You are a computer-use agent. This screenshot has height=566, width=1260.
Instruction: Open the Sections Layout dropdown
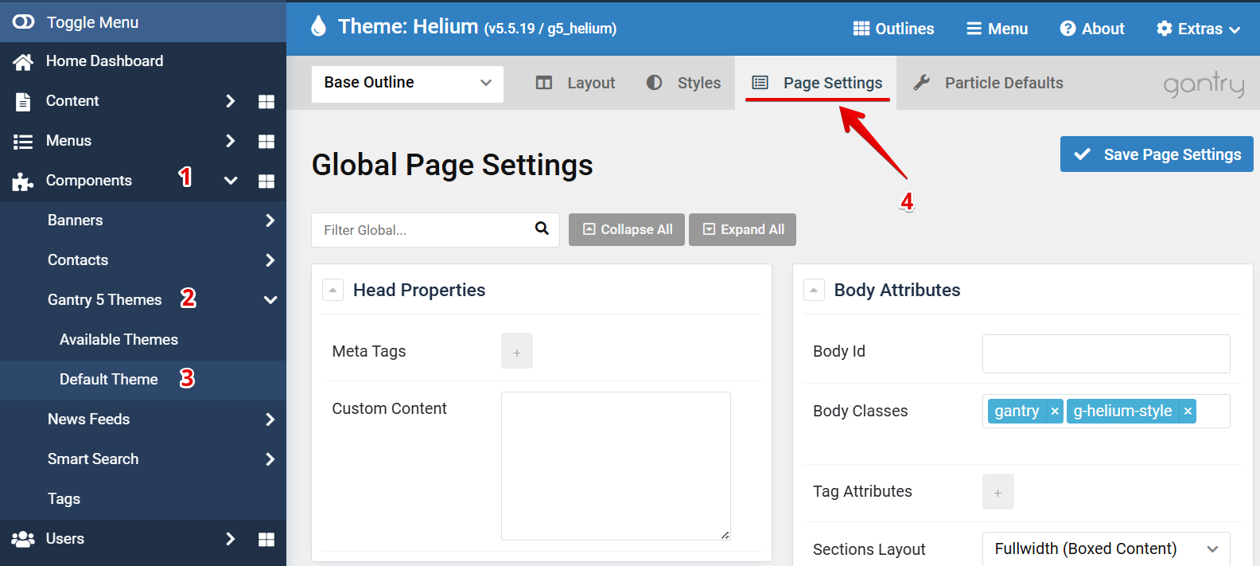1106,548
